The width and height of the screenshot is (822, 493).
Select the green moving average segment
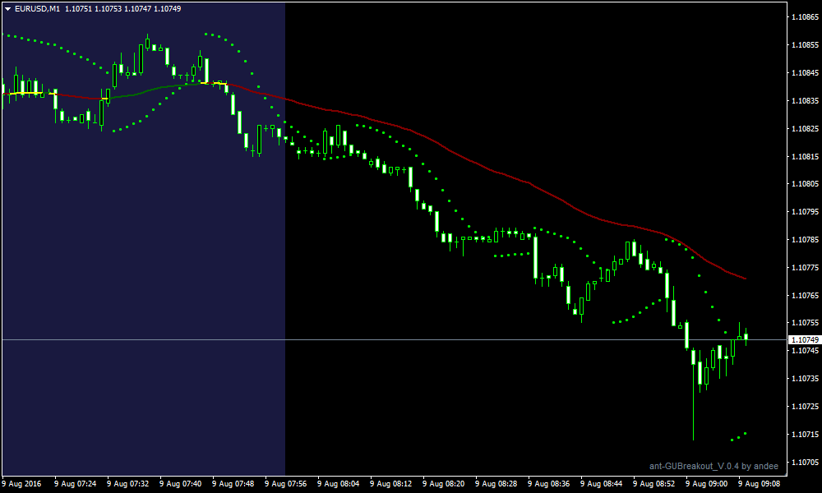pyautogui.click(x=148, y=90)
